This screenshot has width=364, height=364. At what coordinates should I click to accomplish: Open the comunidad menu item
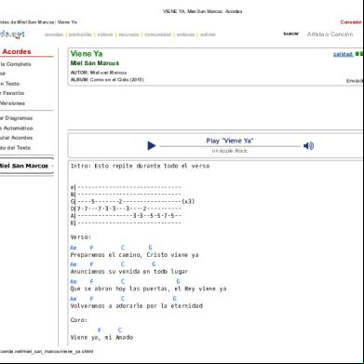[x=158, y=34]
